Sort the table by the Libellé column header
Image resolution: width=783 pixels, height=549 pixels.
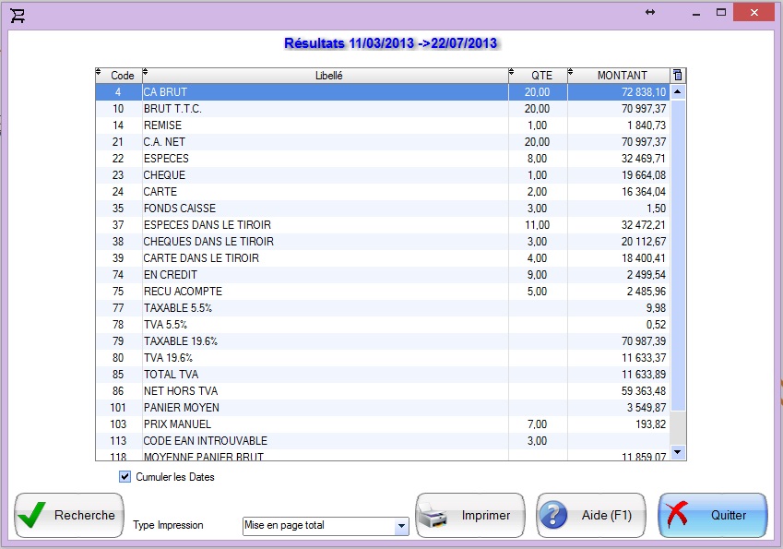point(328,76)
